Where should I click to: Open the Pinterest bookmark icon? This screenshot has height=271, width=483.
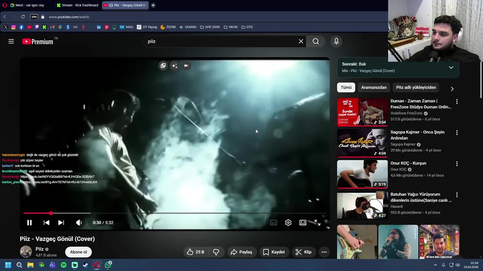click(x=107, y=27)
